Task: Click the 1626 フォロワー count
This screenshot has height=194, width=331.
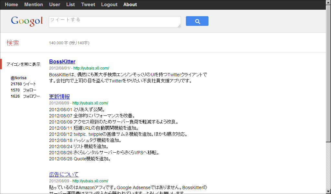Action: point(25,96)
